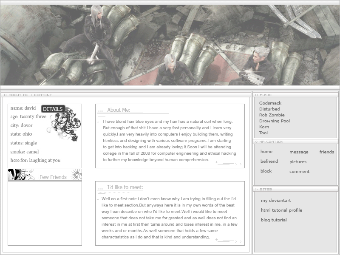Click the empty friends list box
Viewport: 340px width, 255px height.
coord(45,213)
